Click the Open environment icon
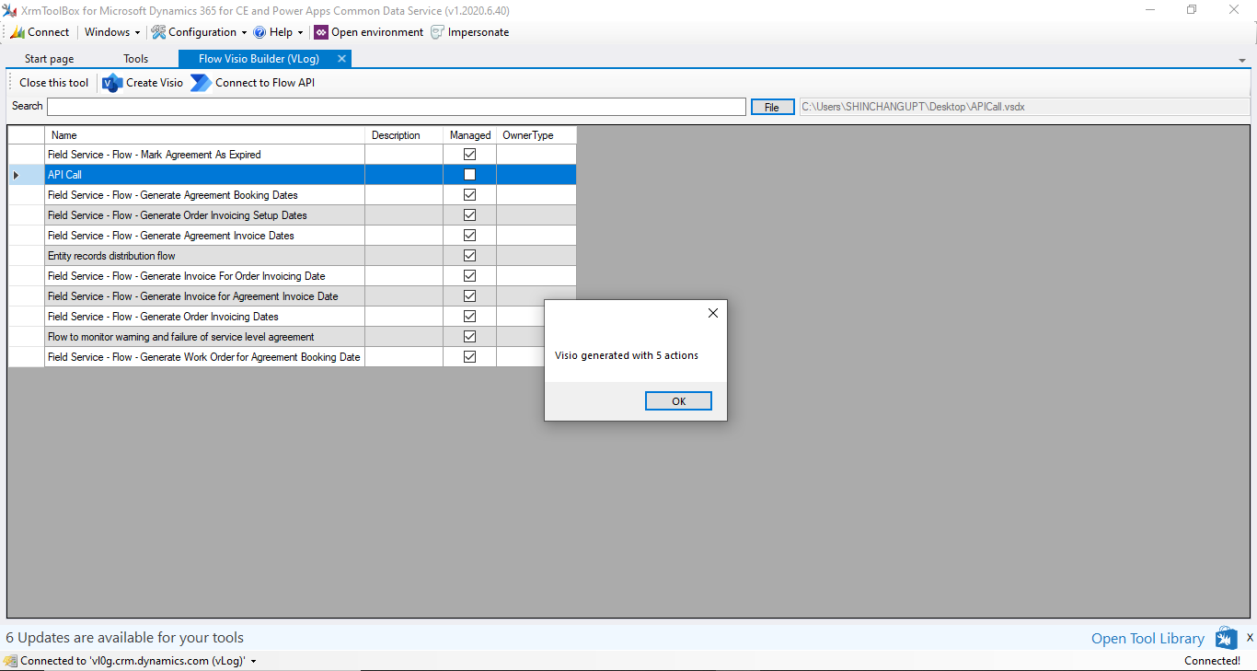The width and height of the screenshot is (1257, 671). [x=320, y=31]
